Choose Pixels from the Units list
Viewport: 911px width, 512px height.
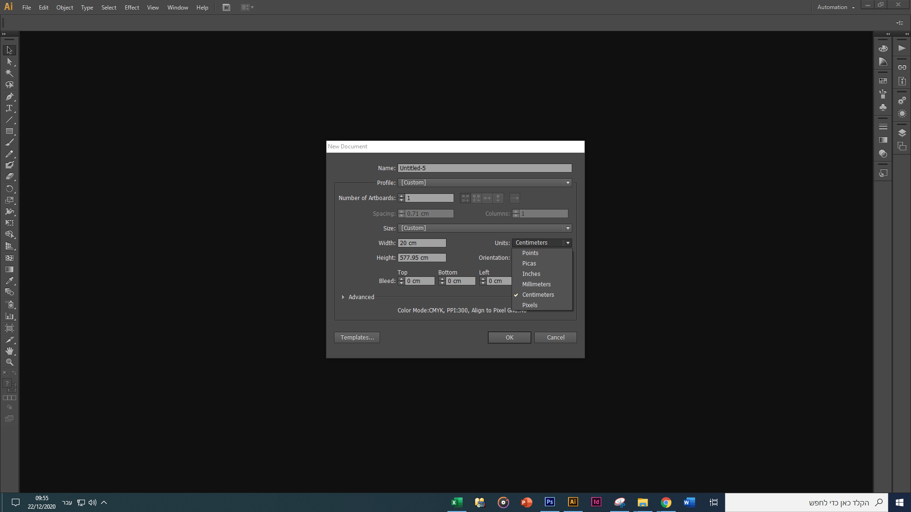pyautogui.click(x=530, y=305)
